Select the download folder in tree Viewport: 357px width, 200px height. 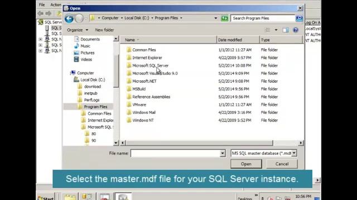click(x=92, y=87)
